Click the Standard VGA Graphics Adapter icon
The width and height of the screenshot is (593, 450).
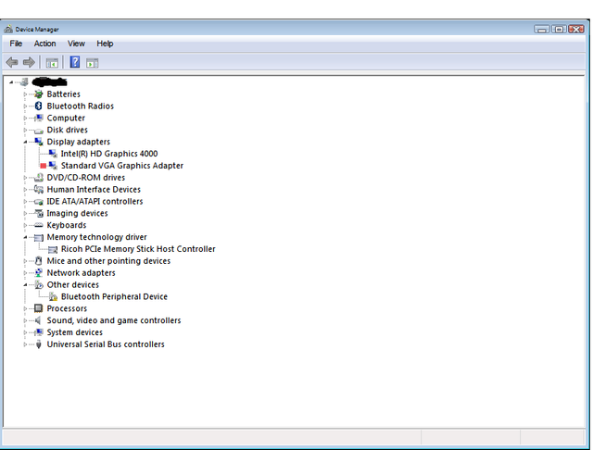(x=53, y=166)
